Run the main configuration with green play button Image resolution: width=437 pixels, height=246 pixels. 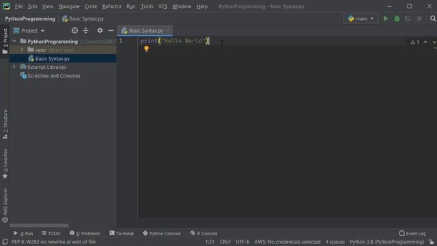(x=386, y=18)
